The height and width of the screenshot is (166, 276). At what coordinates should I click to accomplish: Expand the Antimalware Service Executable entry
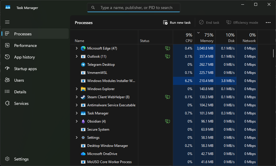pyautogui.click(x=77, y=105)
